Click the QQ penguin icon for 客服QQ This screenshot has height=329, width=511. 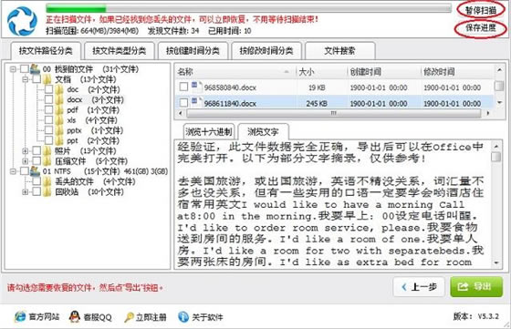pyautogui.click(x=75, y=316)
